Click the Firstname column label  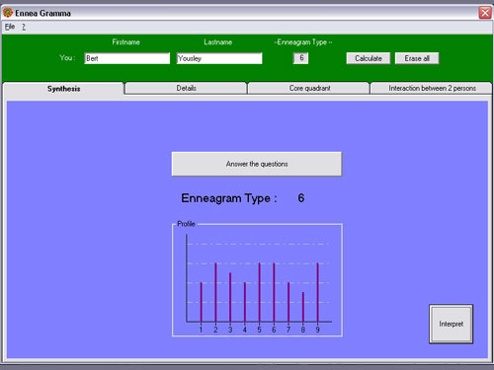click(x=125, y=42)
